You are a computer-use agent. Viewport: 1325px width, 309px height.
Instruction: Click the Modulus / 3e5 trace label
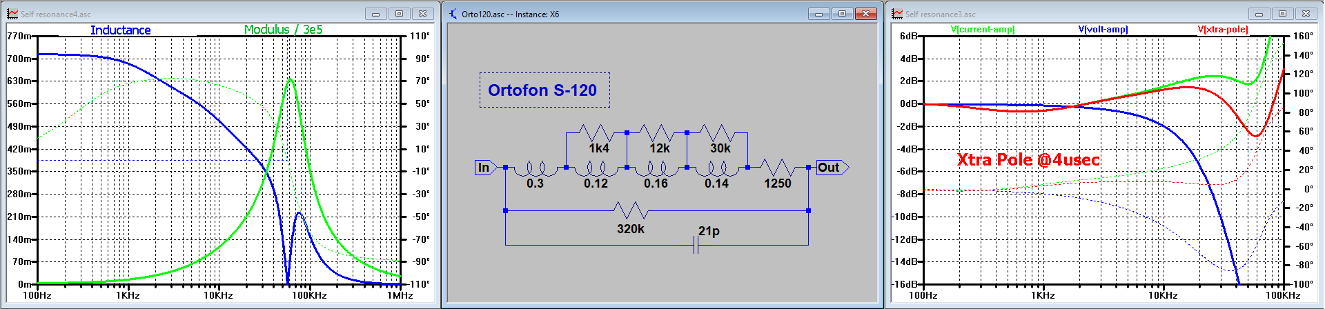[x=283, y=30]
